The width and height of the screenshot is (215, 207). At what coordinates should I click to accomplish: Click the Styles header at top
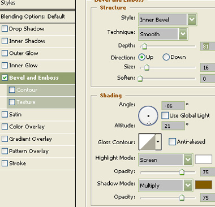coord(8,3)
